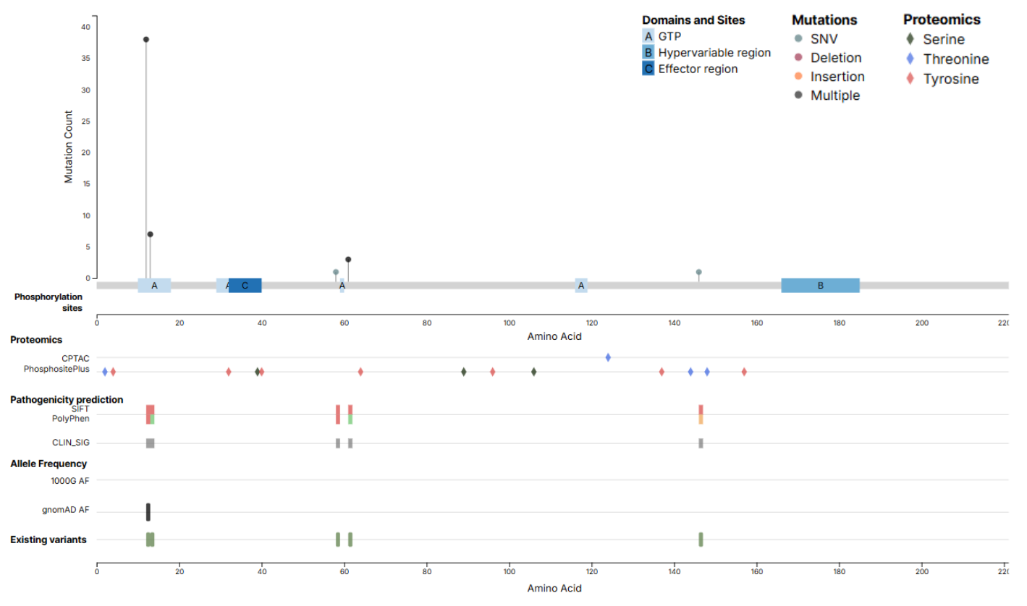
Task: Click the red pathogenicity bar at amino acid 58
Action: [338, 414]
